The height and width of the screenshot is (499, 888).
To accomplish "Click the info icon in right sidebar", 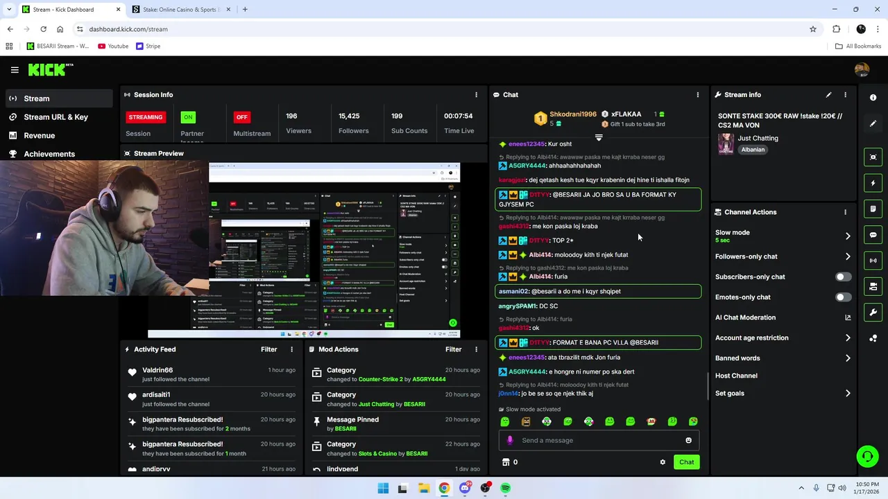I will [x=873, y=98].
